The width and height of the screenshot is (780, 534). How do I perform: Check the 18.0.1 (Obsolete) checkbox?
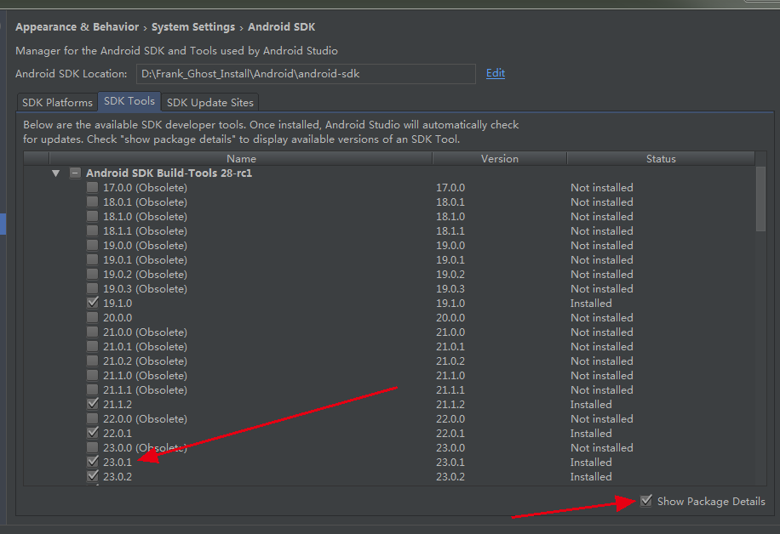click(x=93, y=202)
